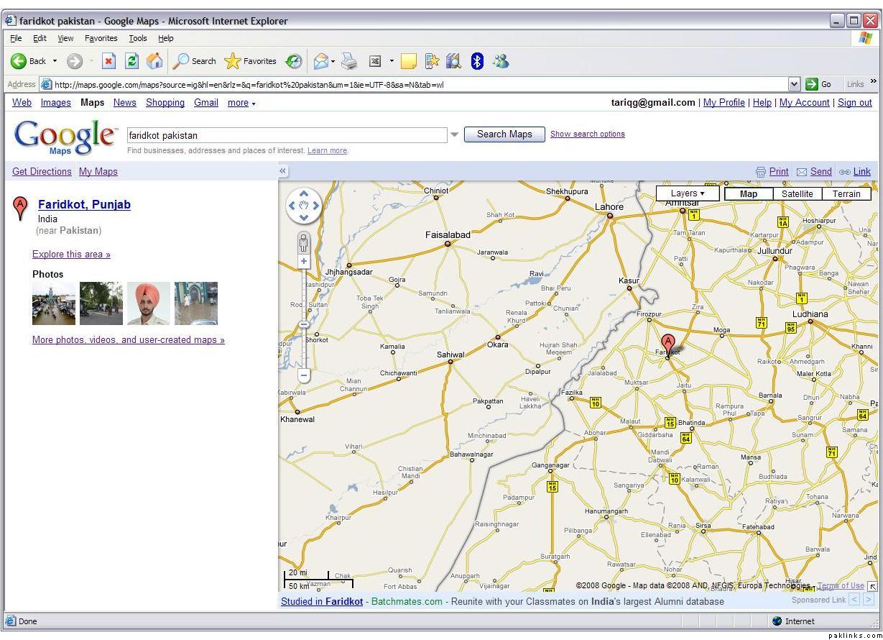The image size is (883, 640).
Task: Open the IE Home page icon
Action: point(154,61)
